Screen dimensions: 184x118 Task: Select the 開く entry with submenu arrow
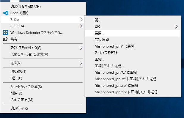pyautogui.click(x=133, y=27)
